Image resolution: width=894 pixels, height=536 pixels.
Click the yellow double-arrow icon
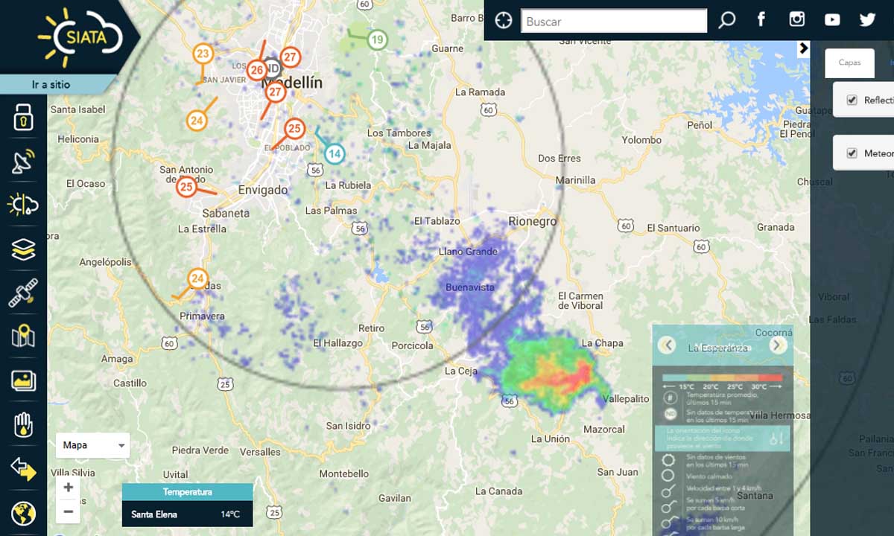23,469
